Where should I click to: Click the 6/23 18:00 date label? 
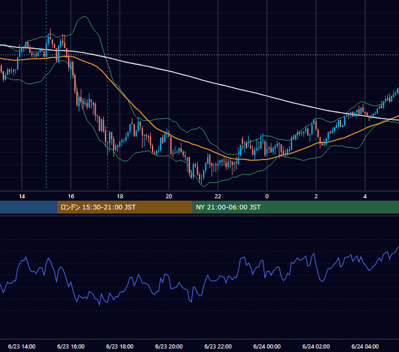pos(120,346)
